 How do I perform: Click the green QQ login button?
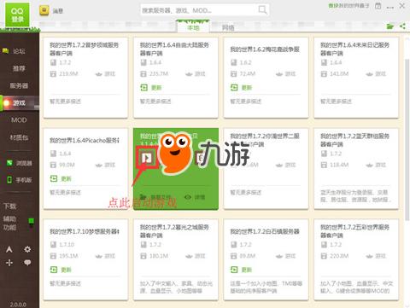(x=17, y=15)
